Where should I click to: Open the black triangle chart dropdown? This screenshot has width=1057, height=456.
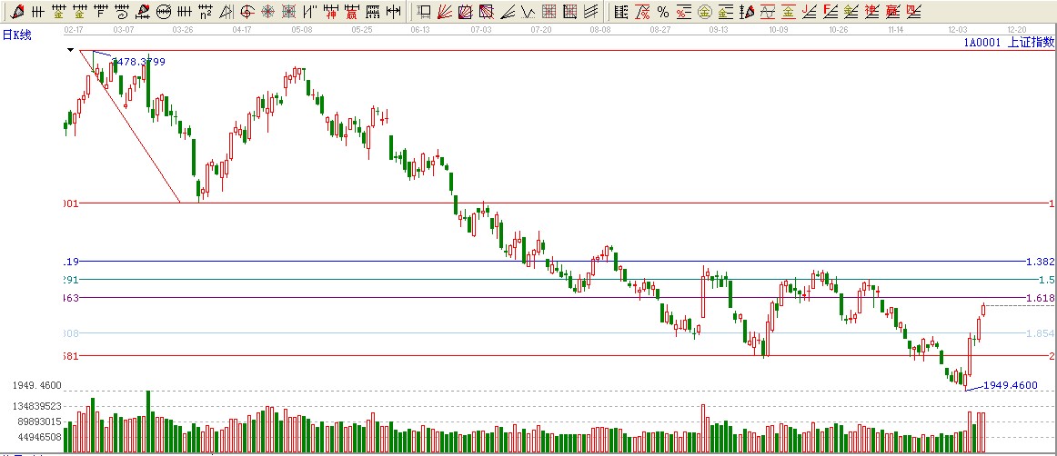tap(70, 50)
